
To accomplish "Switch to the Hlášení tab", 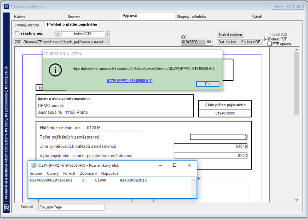I will 38,17.
